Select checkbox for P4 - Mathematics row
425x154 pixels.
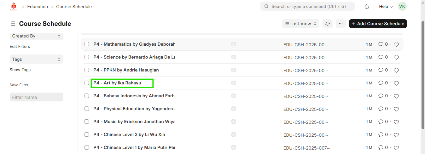point(87,44)
